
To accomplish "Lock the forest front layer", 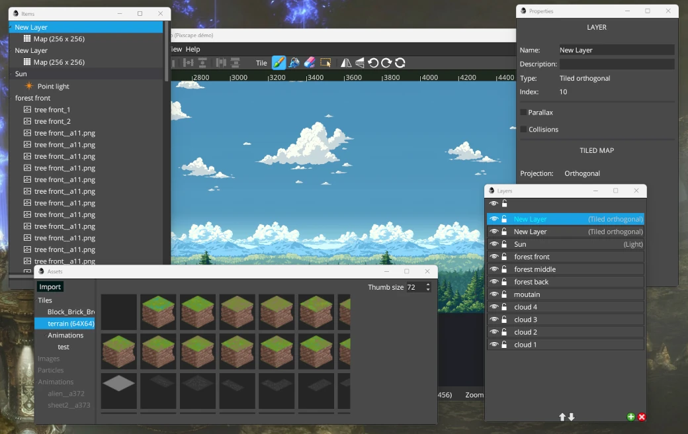I will tap(504, 257).
